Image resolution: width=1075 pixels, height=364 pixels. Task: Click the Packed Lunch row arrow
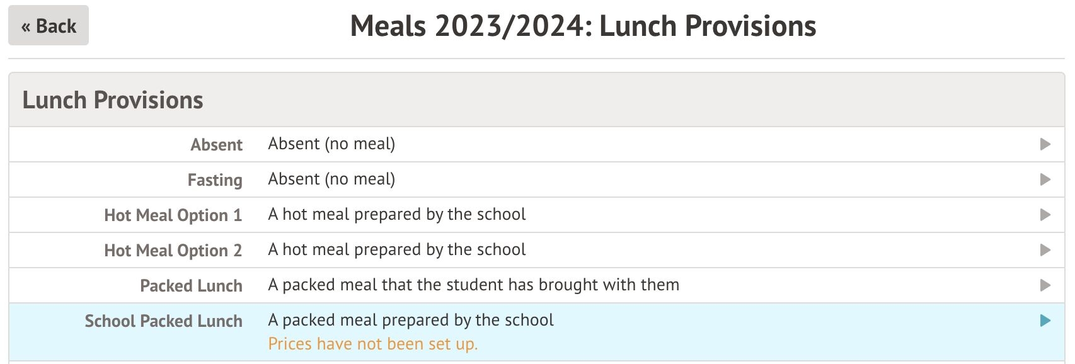click(1045, 285)
